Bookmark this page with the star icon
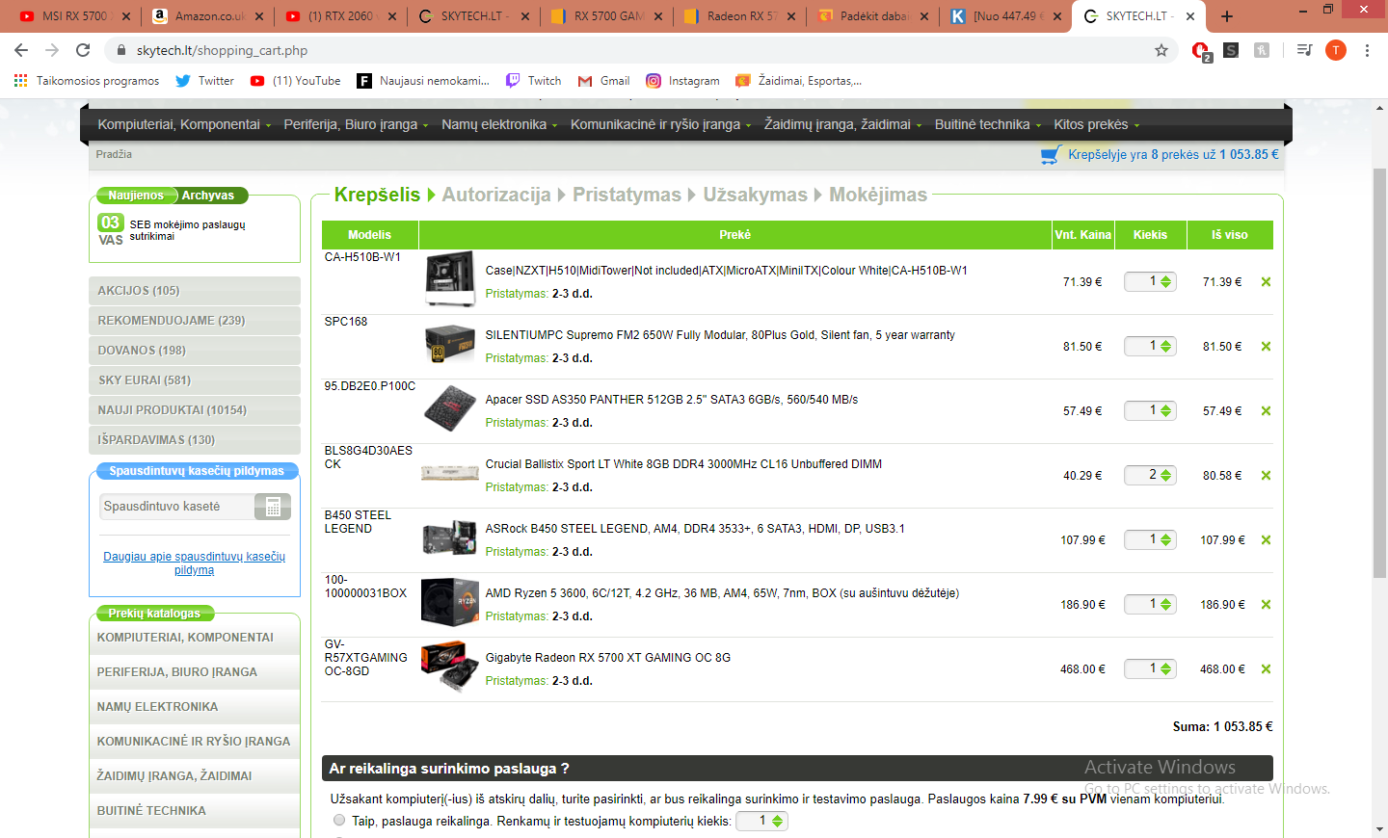 1161,50
